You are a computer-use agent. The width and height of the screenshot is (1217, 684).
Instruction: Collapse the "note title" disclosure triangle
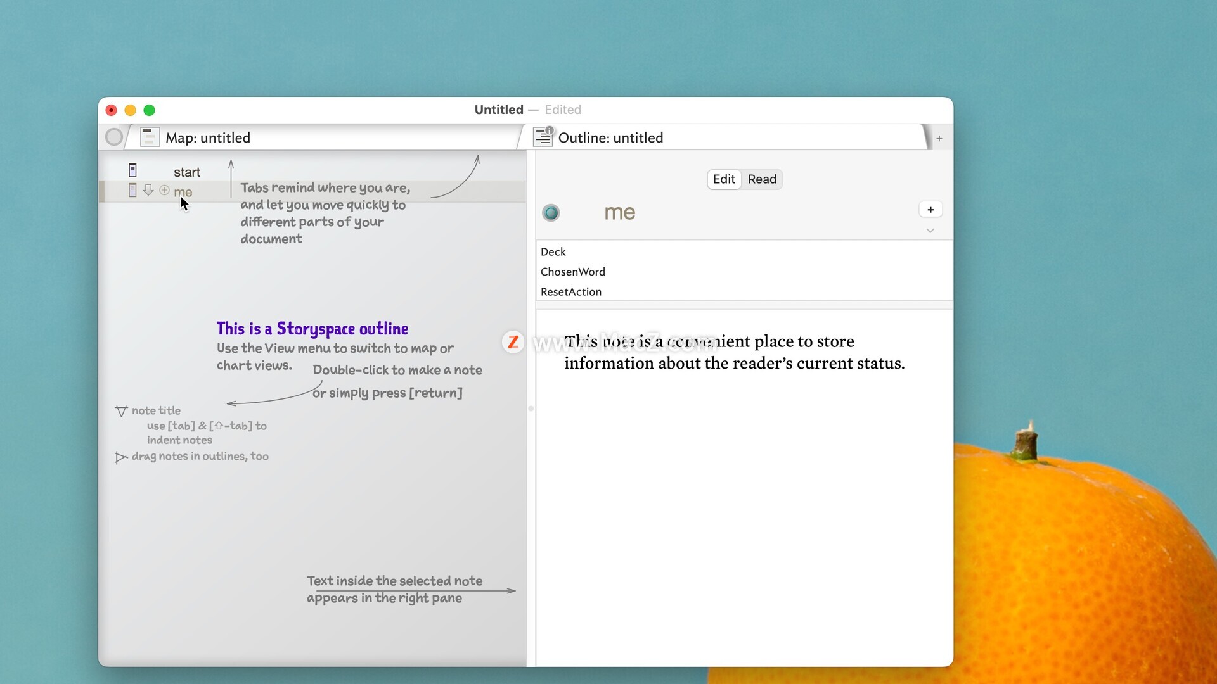[121, 411]
